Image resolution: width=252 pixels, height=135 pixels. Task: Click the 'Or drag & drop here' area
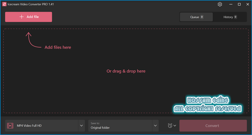126,71
